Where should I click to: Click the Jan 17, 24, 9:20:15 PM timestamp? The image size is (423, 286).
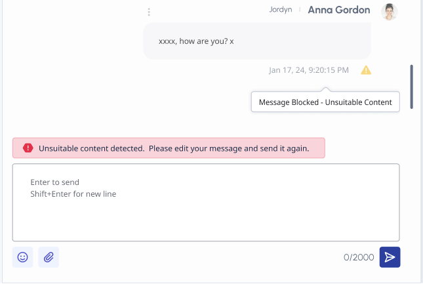(308, 70)
